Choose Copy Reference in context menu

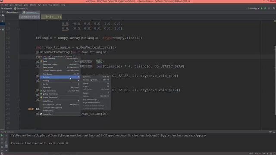click(x=60, y=59)
